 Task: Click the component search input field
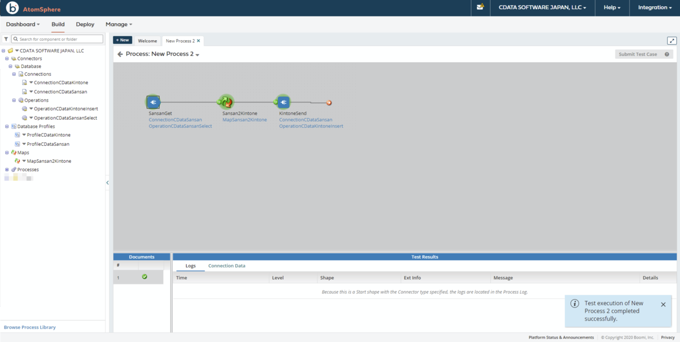pos(57,39)
